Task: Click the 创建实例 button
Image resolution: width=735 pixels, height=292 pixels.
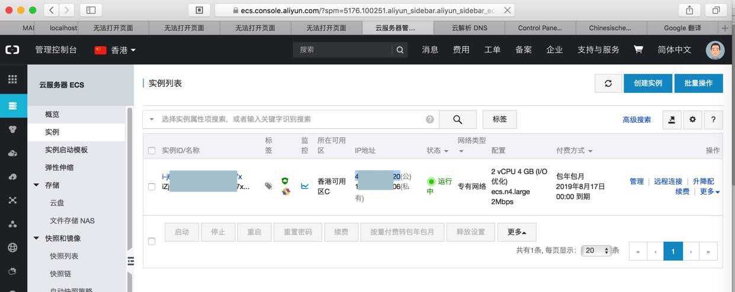Action: pos(648,83)
